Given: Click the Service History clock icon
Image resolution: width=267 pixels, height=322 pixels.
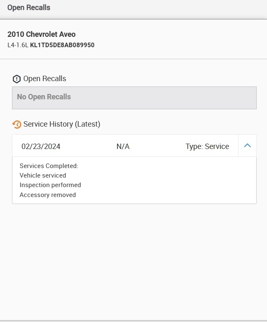Looking at the screenshot, I should click(x=17, y=124).
